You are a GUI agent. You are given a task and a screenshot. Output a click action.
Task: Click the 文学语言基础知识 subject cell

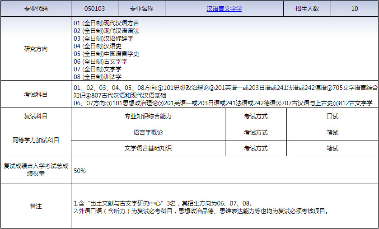coord(148,148)
